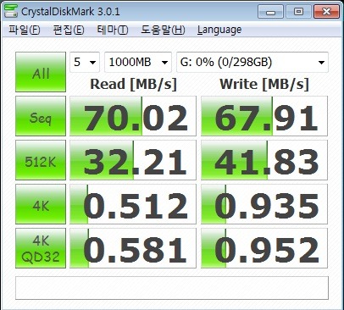This screenshot has height=310, width=344.
Task: Close the CrystalDiskMark window
Action: pyautogui.click(x=326, y=12)
